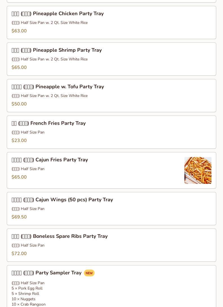223x307 pixels.
Task: Click the $23.00 French Fries price
Action: pos(19,141)
